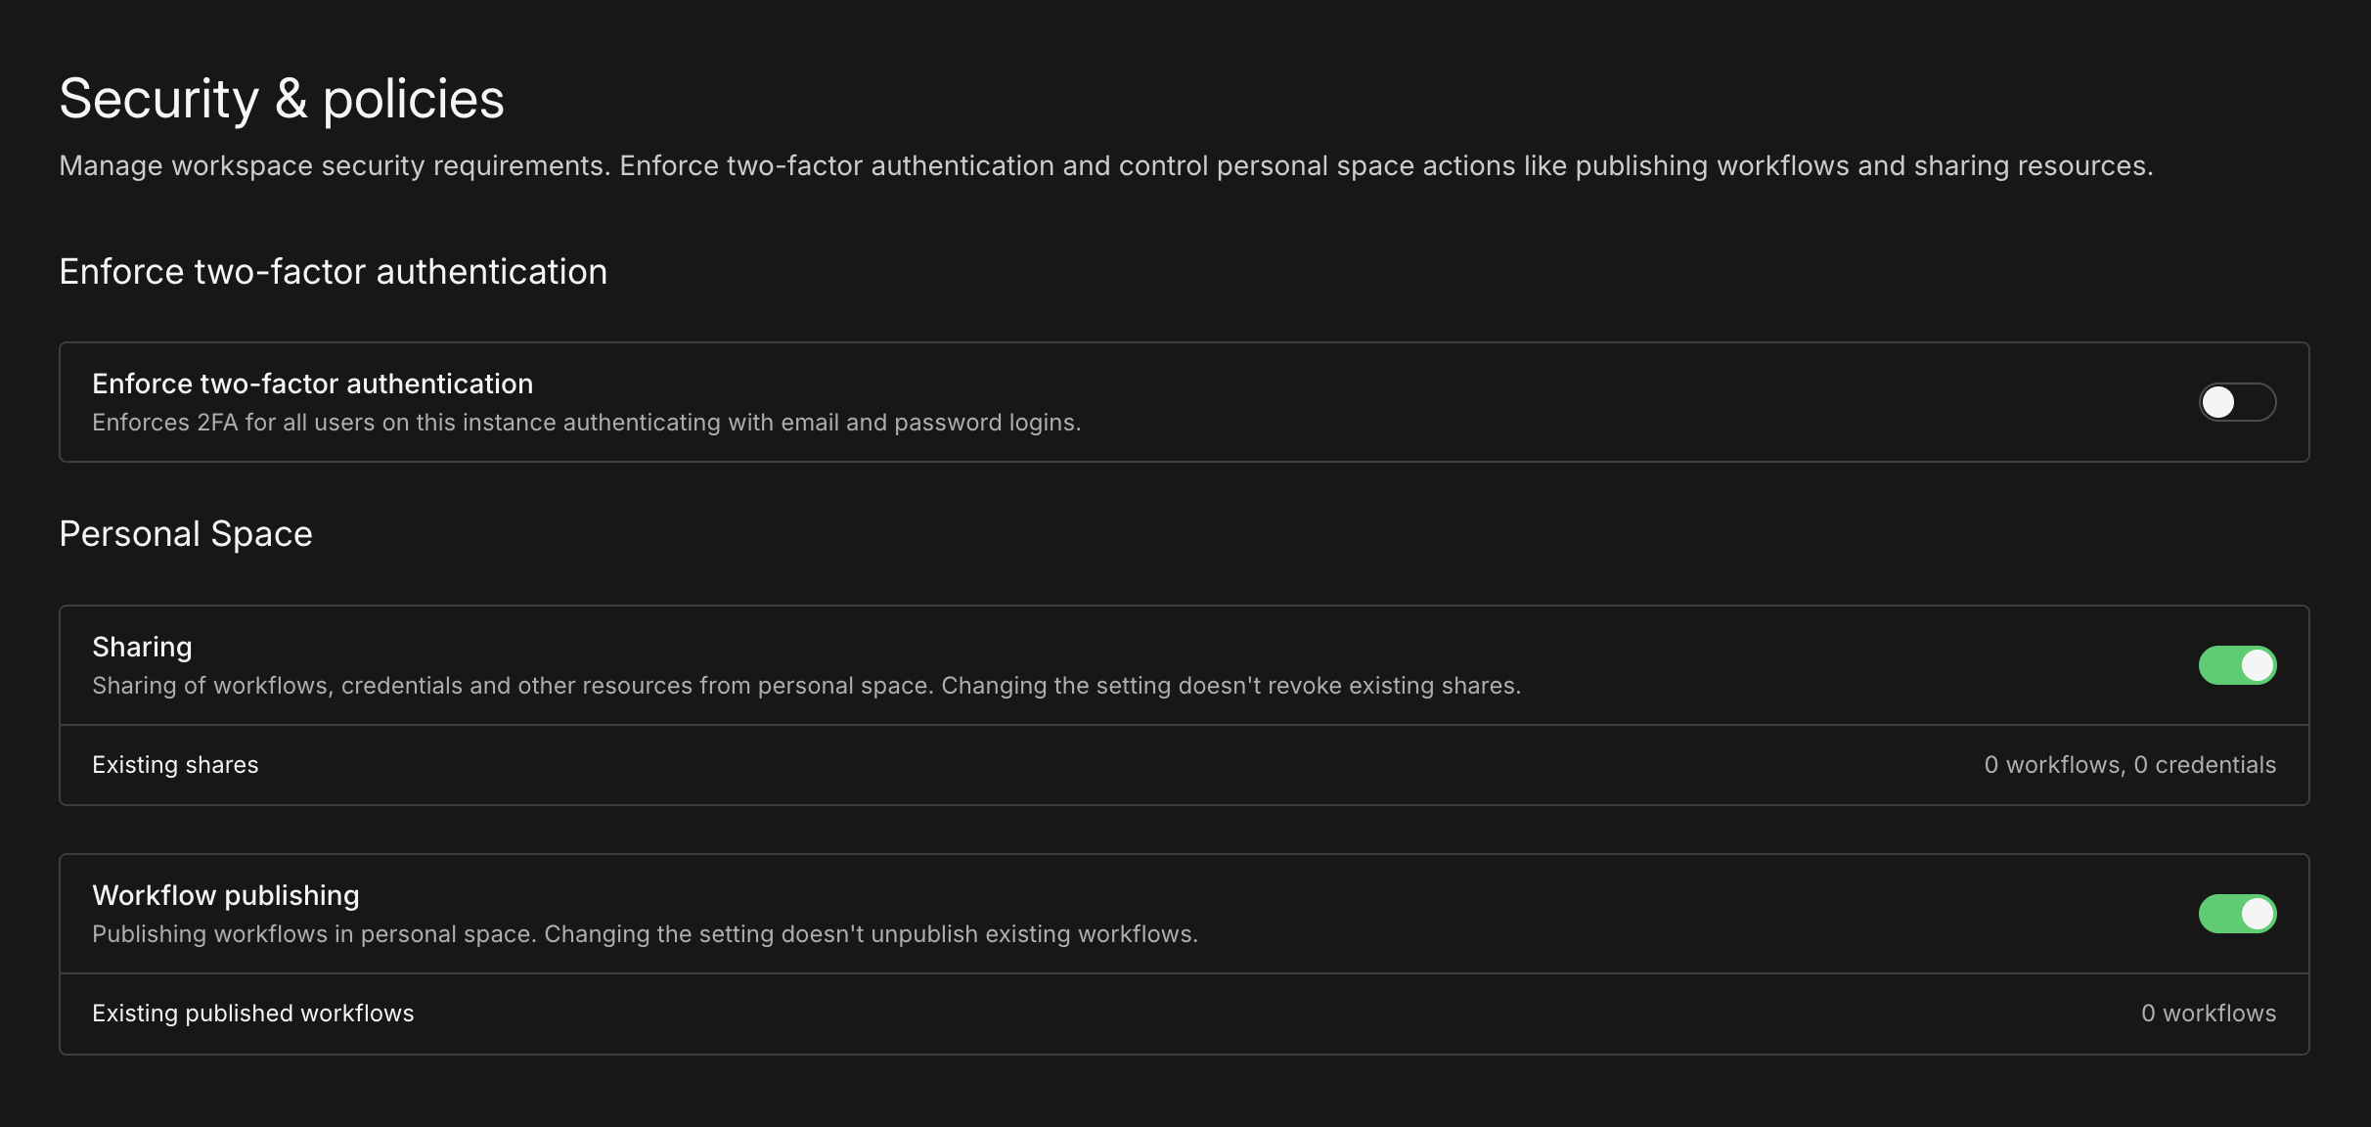
Task: Select the Workflow publishing card title
Action: [226, 894]
